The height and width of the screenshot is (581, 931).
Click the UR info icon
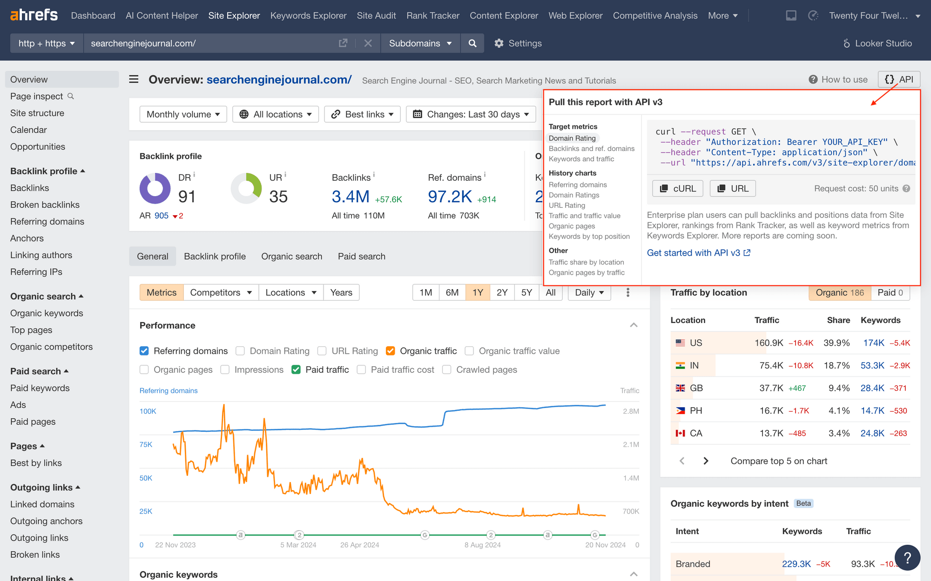(285, 175)
